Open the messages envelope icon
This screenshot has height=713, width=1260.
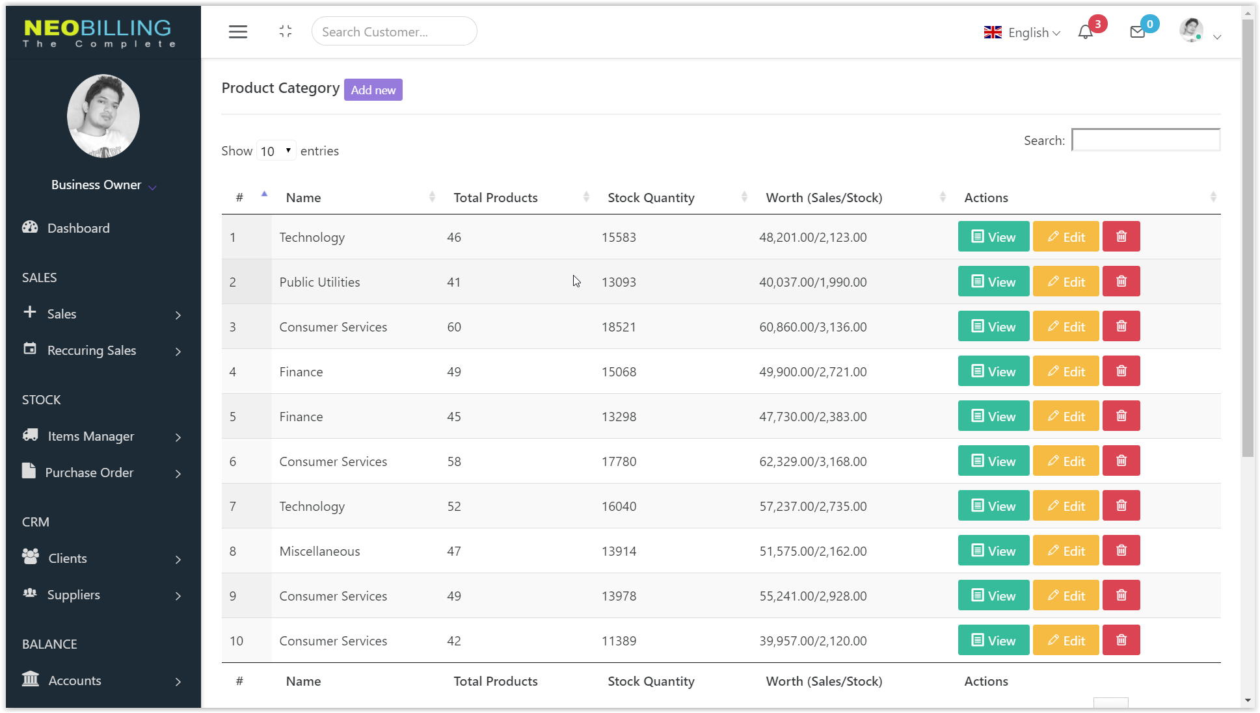tap(1137, 32)
